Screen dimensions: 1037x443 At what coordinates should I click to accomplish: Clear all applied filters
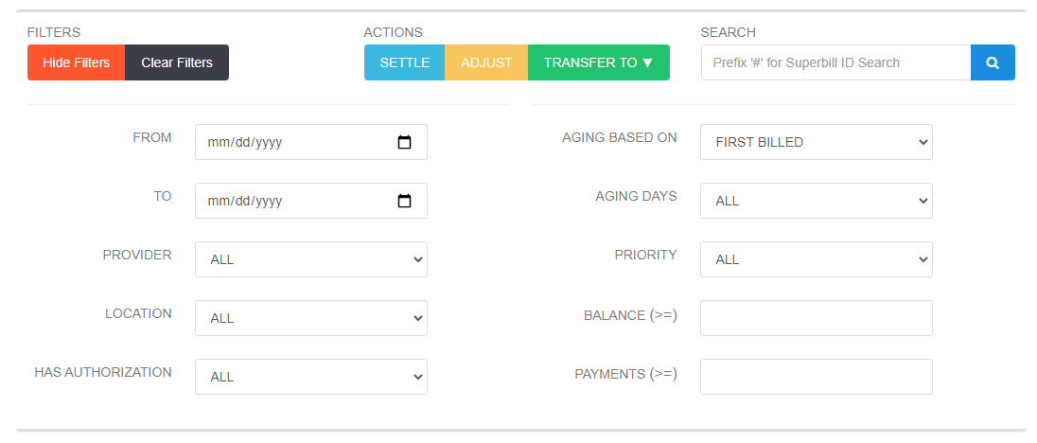pos(177,62)
